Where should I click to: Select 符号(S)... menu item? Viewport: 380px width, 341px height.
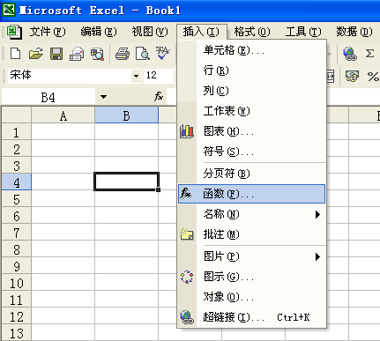251,152
